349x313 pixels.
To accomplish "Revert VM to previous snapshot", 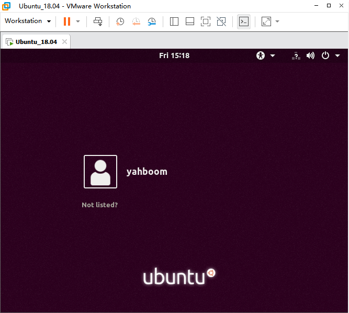I will 136,21.
